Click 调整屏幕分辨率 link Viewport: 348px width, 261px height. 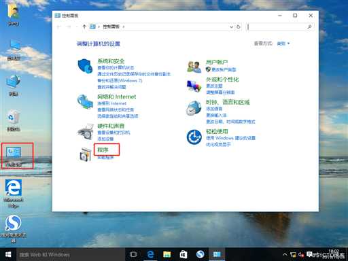pos(220,92)
